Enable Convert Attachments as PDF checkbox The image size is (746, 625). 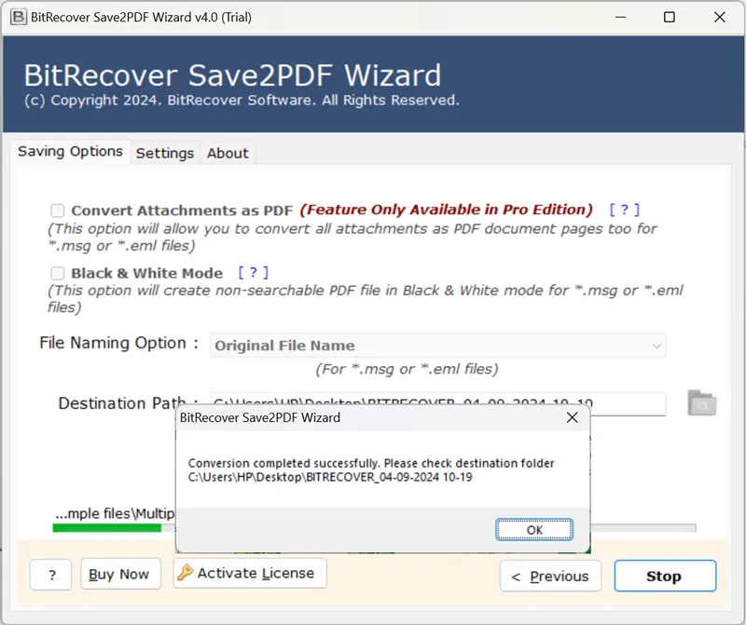[58, 211]
